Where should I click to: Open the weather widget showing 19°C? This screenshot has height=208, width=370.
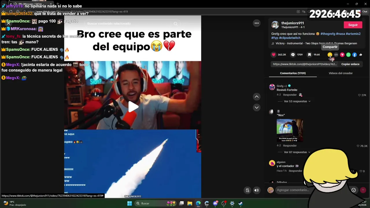coord(14,203)
